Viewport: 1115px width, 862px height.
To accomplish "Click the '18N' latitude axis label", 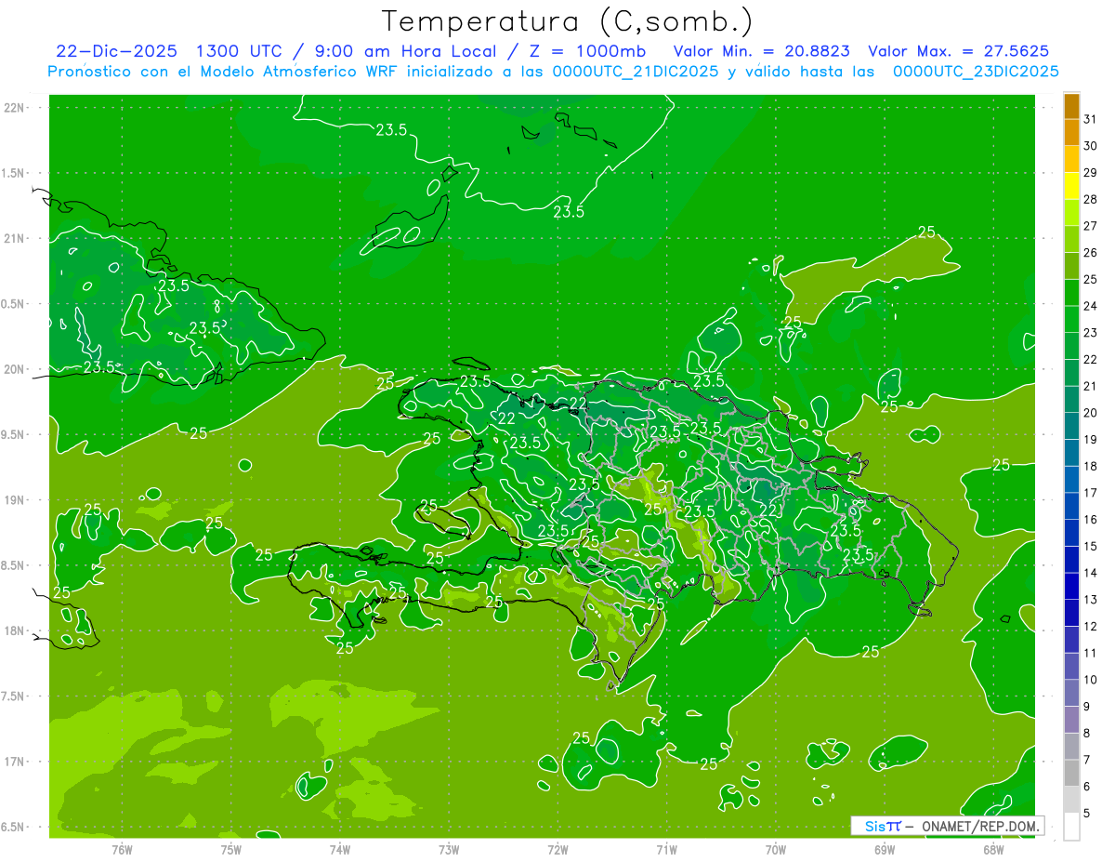I will 15,630.
